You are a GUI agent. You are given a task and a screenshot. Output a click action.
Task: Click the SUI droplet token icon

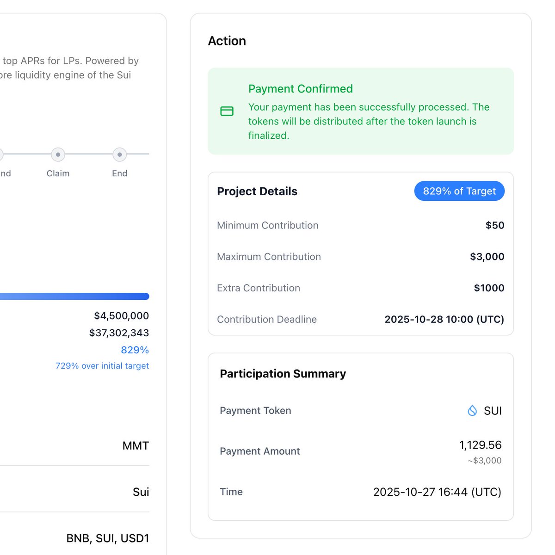[472, 410]
